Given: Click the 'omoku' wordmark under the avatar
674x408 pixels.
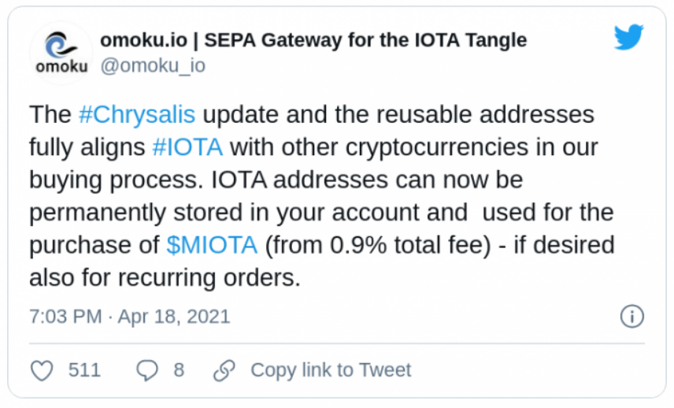Looking at the screenshot, I should (61, 66).
